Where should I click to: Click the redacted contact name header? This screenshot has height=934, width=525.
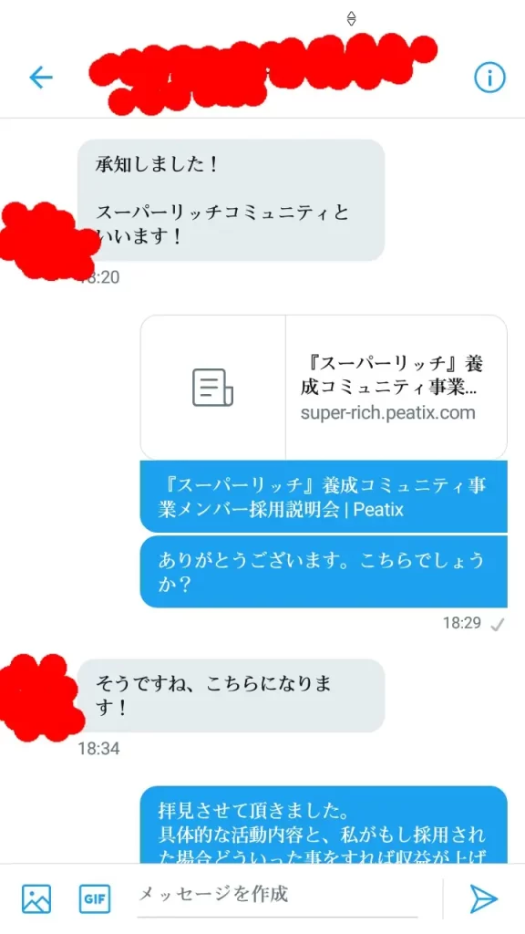coord(262,75)
